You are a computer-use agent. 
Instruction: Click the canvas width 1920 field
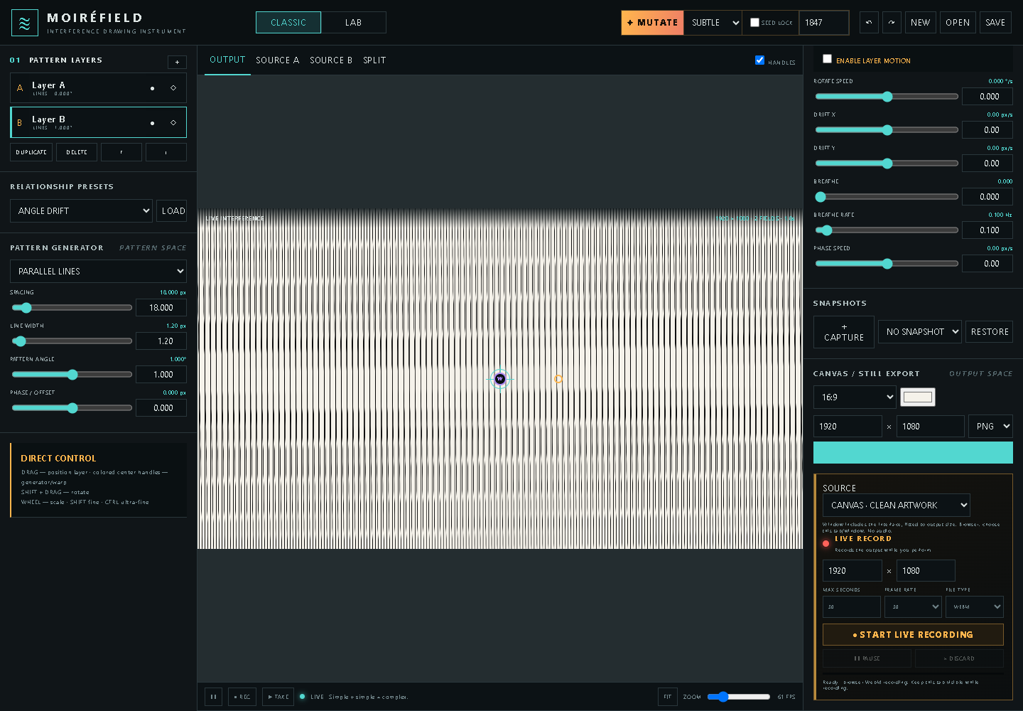coord(848,427)
